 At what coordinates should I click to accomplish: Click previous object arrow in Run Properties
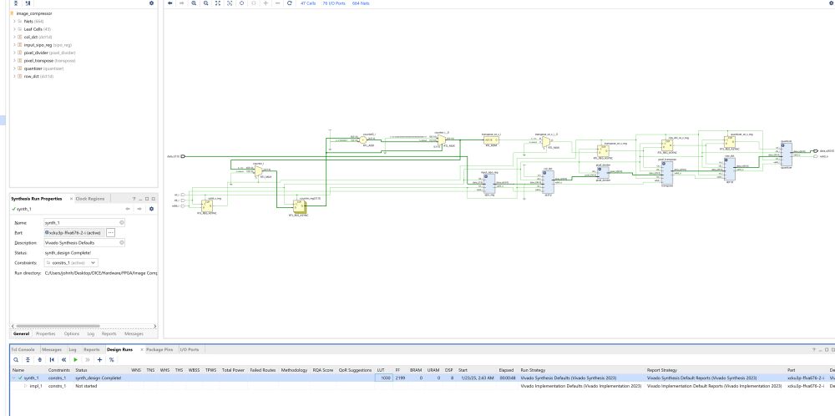coord(128,209)
